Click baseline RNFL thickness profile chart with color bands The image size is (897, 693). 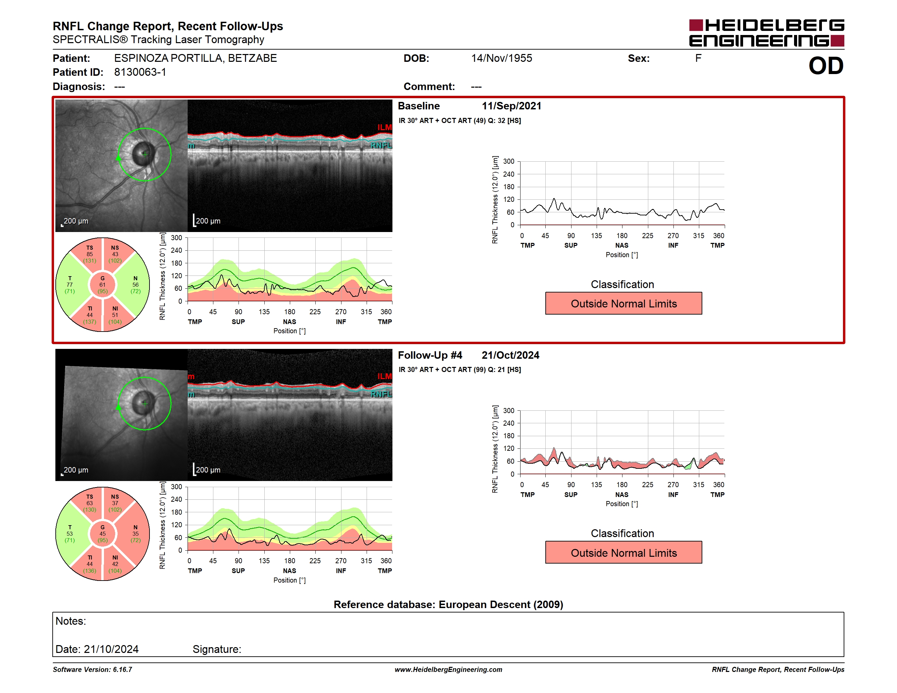tap(290, 269)
